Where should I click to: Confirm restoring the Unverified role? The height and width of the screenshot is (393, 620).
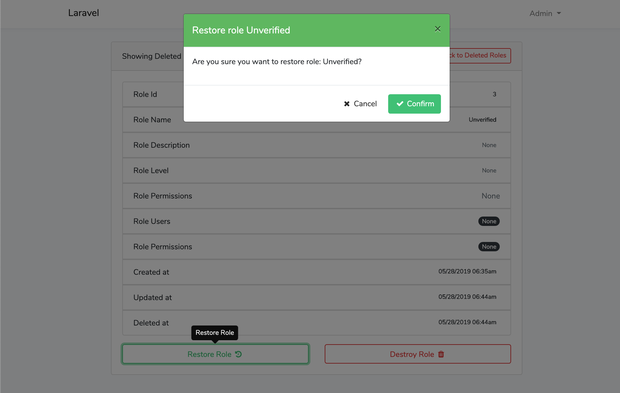click(x=414, y=104)
